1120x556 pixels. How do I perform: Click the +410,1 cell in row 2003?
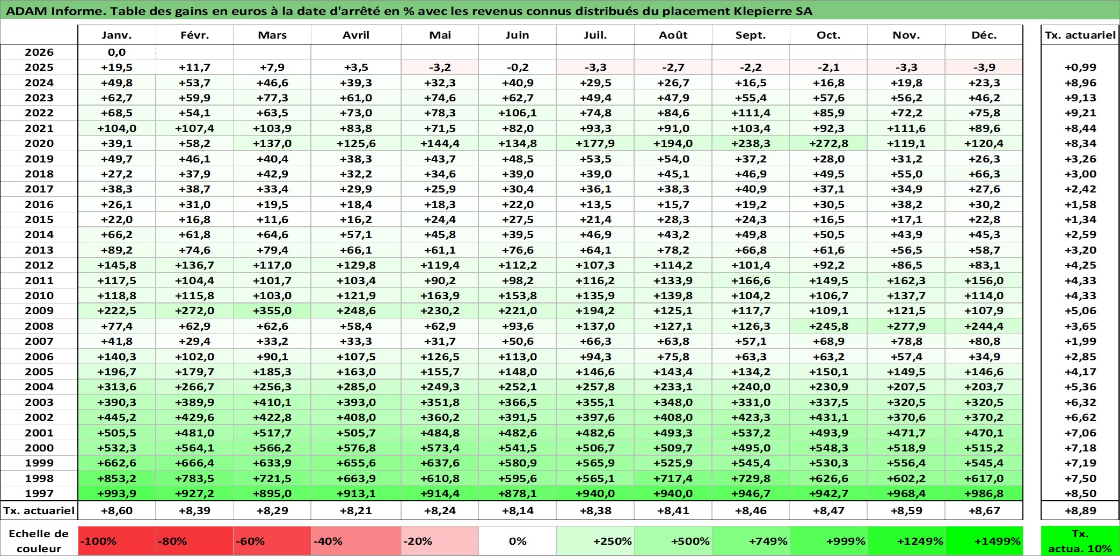tap(272, 402)
